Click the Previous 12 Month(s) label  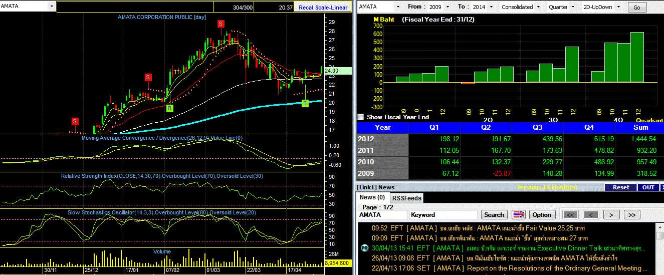[x=547, y=187]
